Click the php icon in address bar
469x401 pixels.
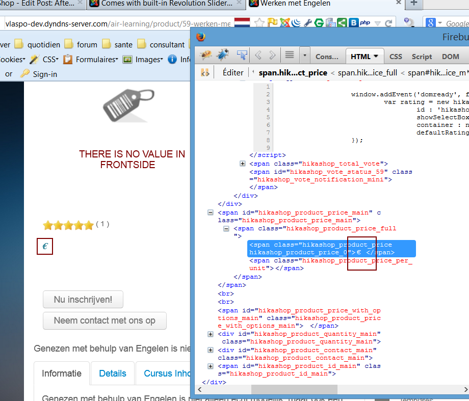365,23
